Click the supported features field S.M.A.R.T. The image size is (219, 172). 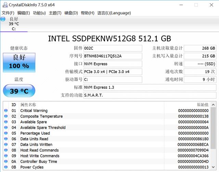(x=150, y=95)
